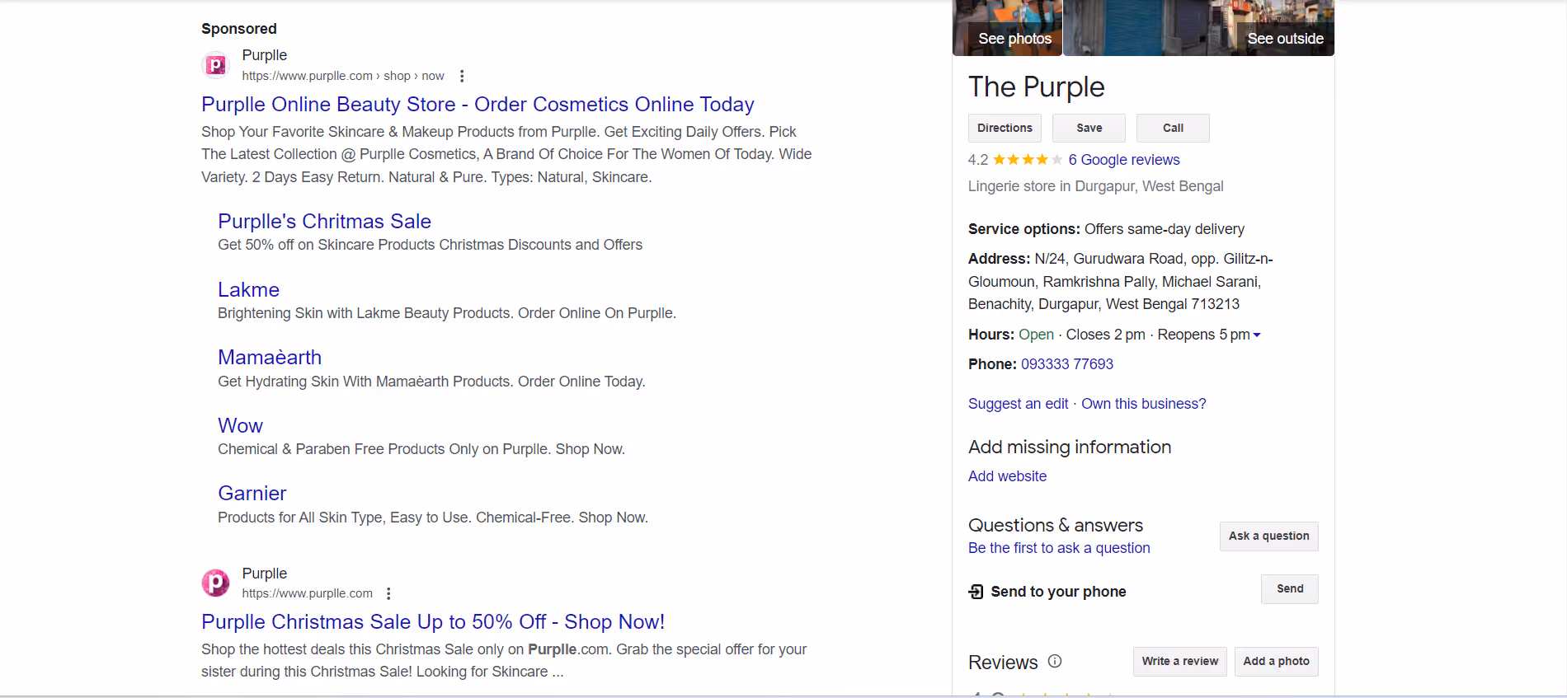Click Own this business? link

1143,404
